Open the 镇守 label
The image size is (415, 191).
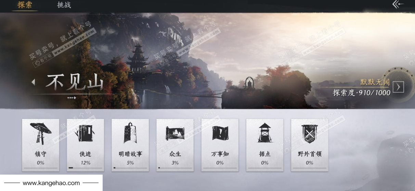40,154
